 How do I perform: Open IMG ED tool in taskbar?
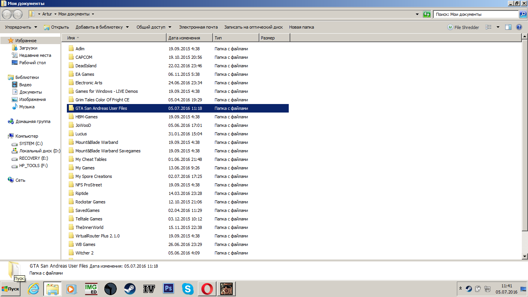(91, 289)
